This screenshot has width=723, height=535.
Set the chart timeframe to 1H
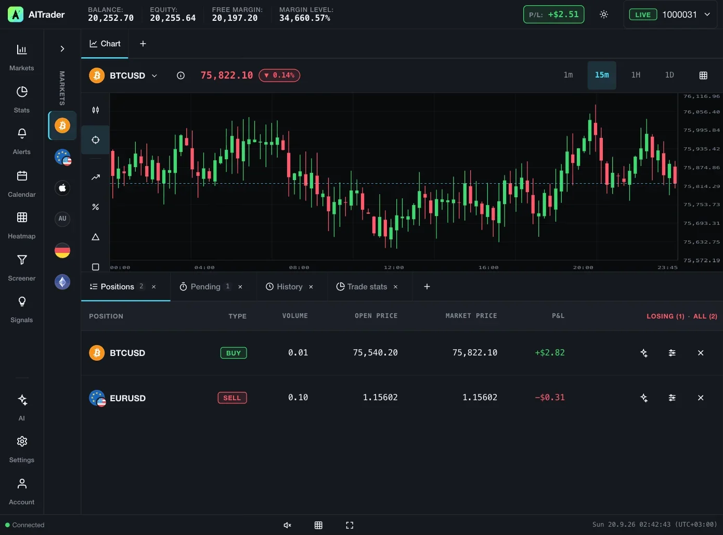(x=636, y=75)
